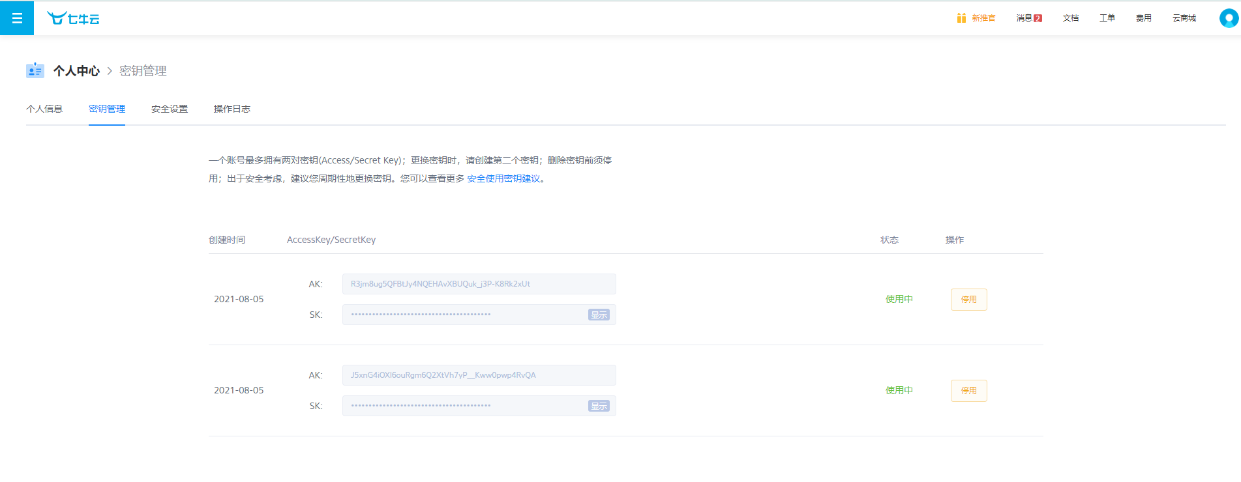The width and height of the screenshot is (1241, 482).
Task: Open the 云商城 menu item
Action: tap(1184, 18)
